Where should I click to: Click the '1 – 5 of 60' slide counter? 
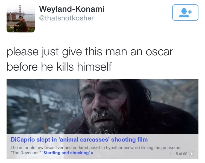178,154
